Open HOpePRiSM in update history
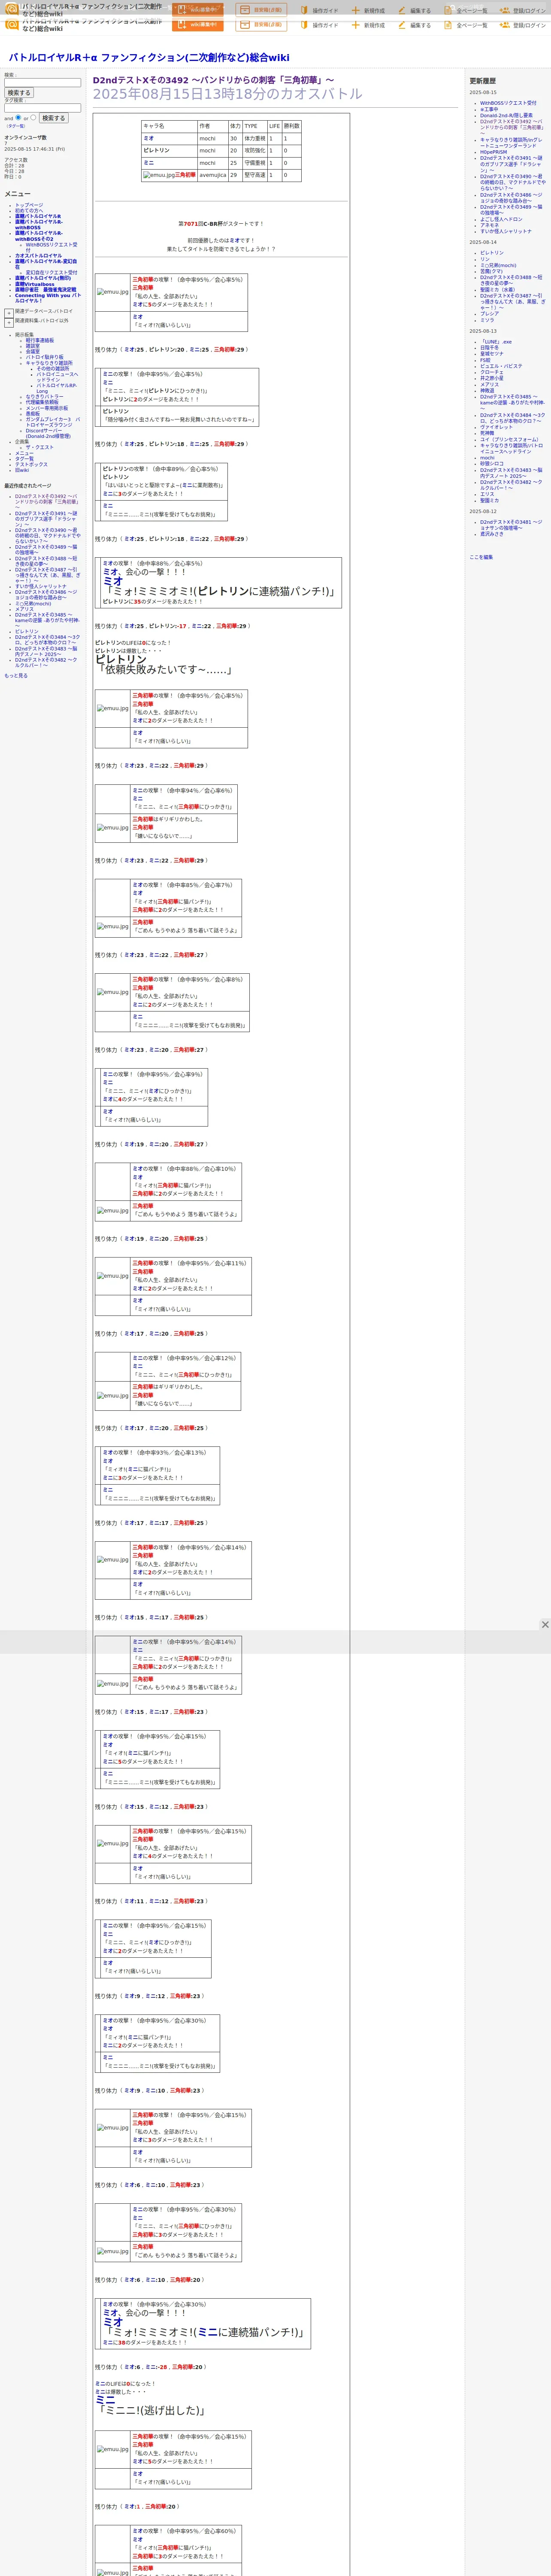This screenshot has height=2576, width=551. click(x=493, y=152)
